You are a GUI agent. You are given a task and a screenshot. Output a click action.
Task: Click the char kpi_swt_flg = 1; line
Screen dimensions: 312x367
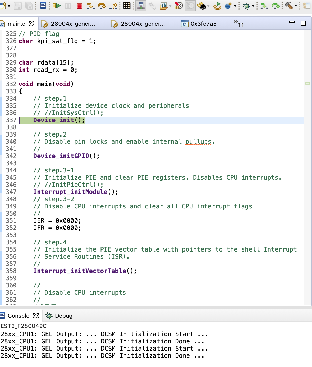click(x=57, y=41)
